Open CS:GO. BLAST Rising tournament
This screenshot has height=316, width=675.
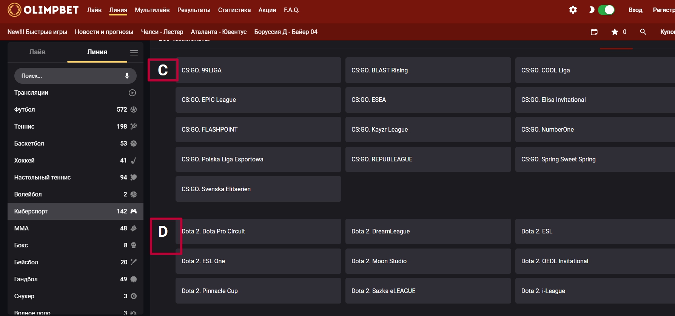pyautogui.click(x=428, y=71)
